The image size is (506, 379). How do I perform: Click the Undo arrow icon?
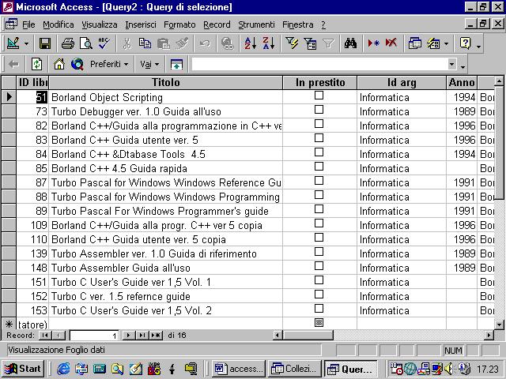[205, 43]
